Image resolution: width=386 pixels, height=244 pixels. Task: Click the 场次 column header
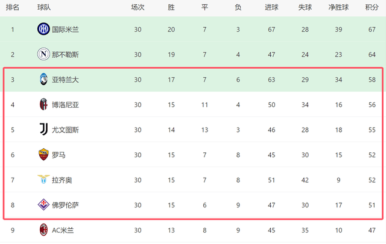pyautogui.click(x=138, y=7)
